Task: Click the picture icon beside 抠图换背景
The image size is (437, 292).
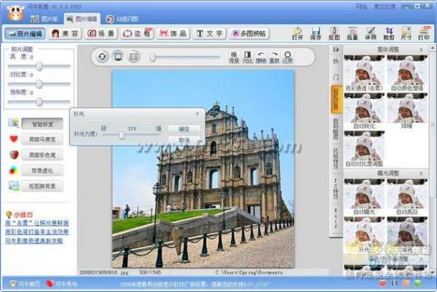Action: [x=14, y=186]
